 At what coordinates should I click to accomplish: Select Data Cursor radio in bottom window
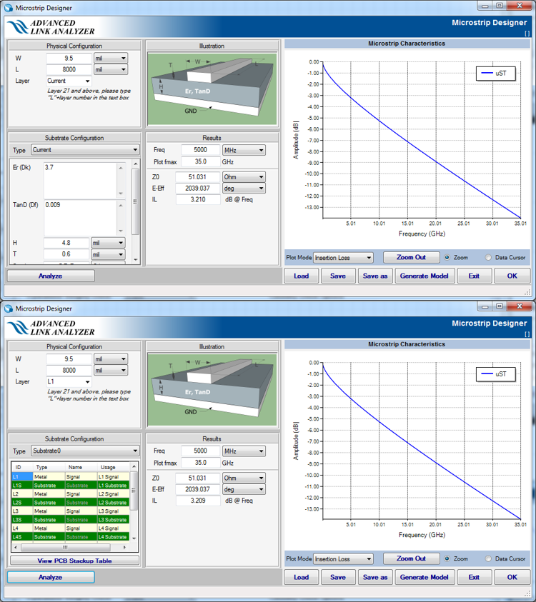488,558
